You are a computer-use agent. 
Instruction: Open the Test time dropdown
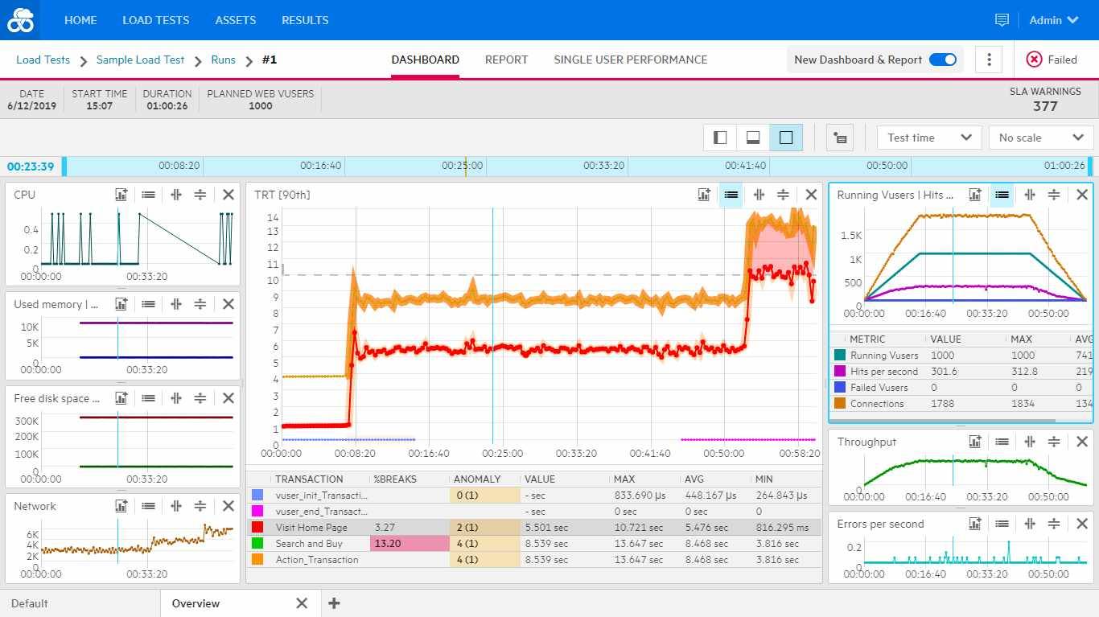928,137
